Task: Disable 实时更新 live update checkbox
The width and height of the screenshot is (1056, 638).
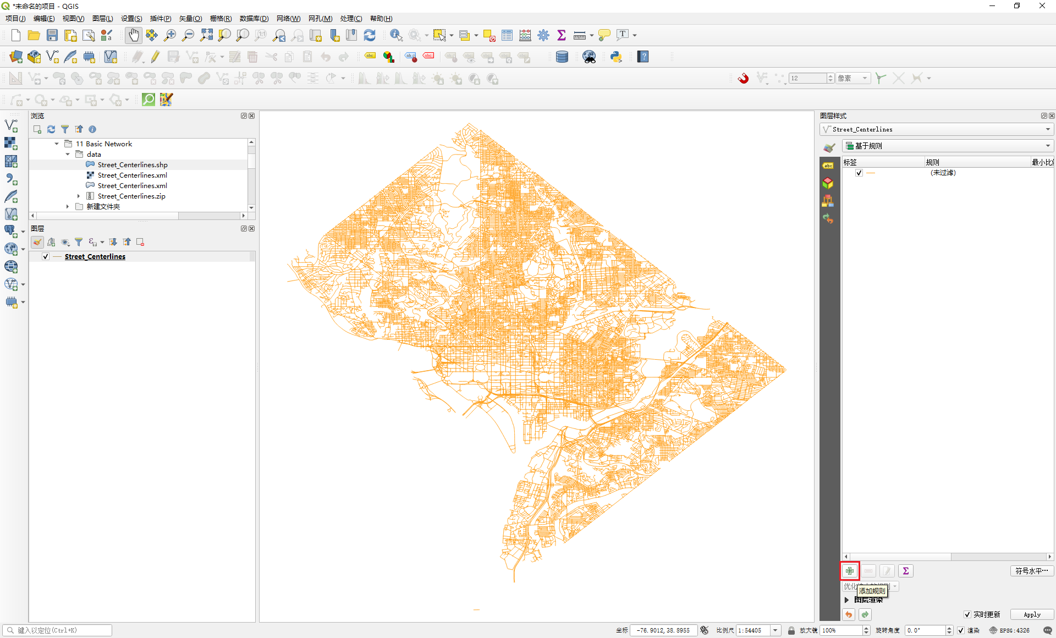Action: point(968,615)
